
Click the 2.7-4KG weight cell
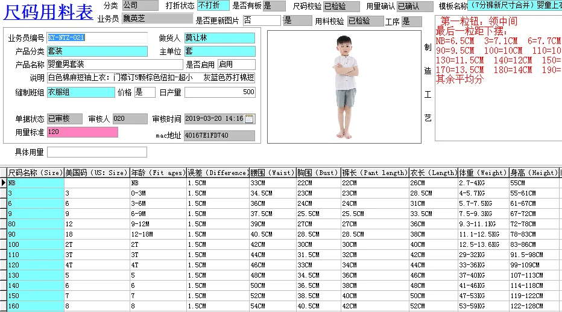484,183
